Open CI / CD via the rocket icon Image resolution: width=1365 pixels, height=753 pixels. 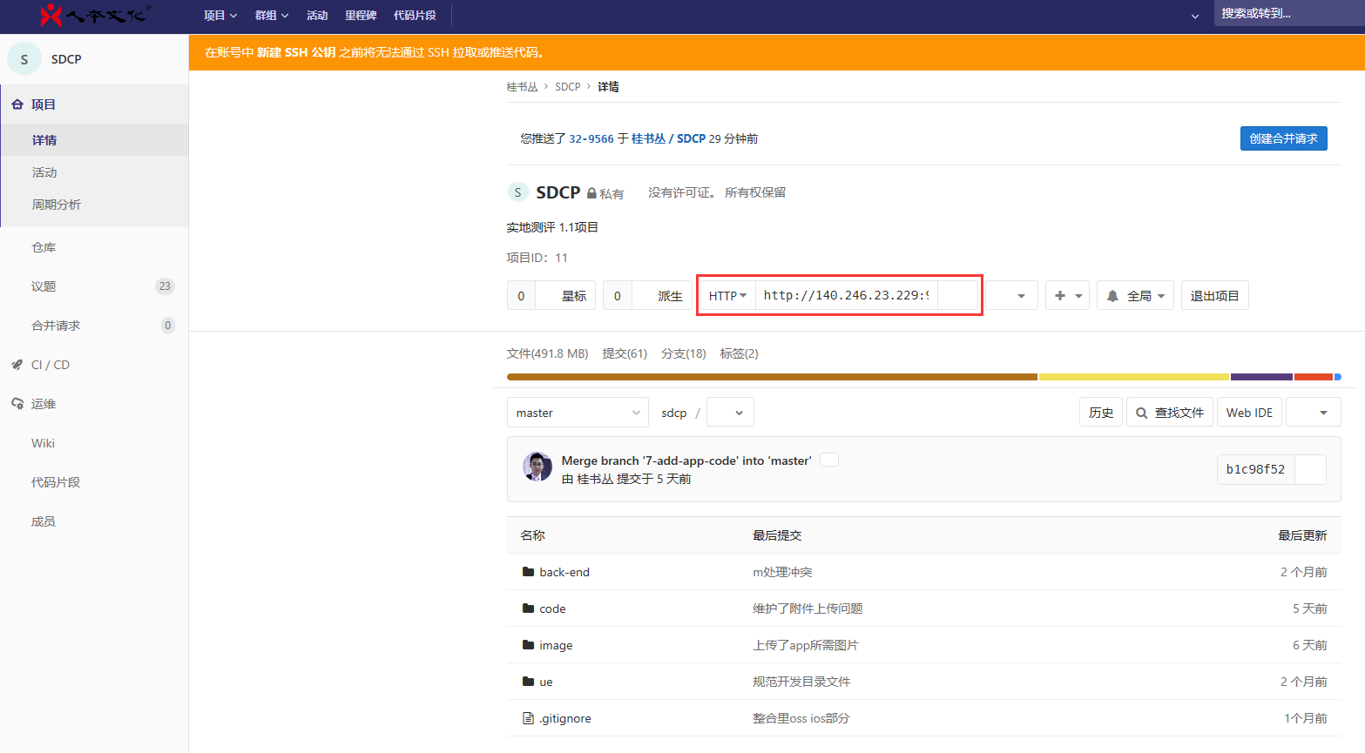17,365
